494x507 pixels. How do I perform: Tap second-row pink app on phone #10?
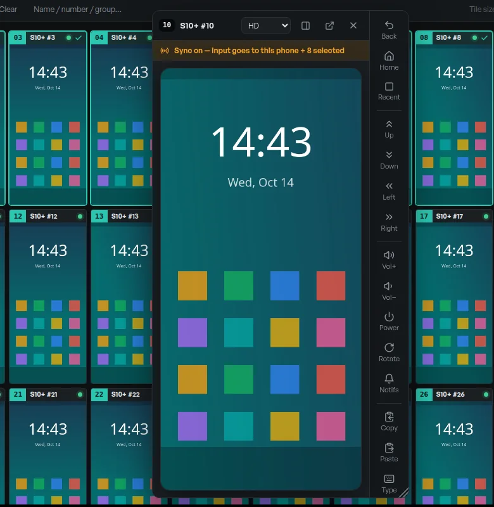coord(331,333)
